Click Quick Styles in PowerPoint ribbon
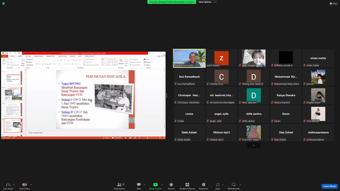The height and width of the screenshot is (191, 340). [126, 62]
